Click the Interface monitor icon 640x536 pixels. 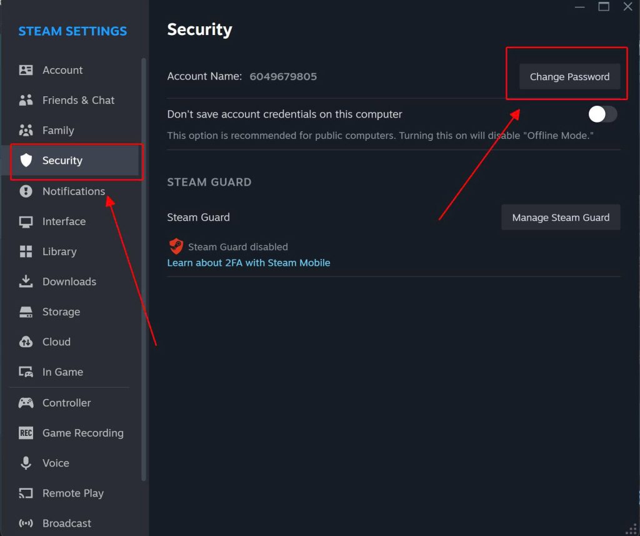pos(26,221)
